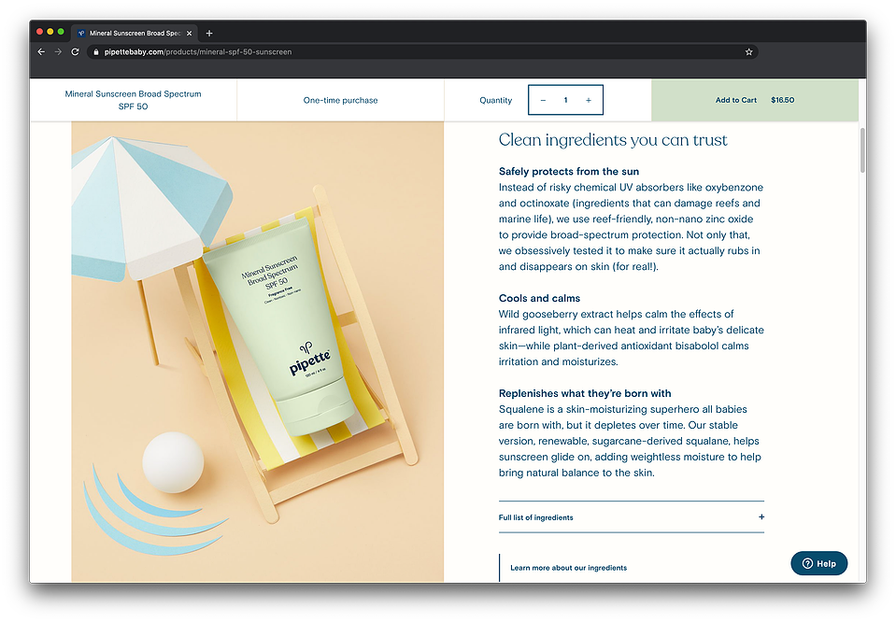Click the pipettebaby.com address bar

423,52
